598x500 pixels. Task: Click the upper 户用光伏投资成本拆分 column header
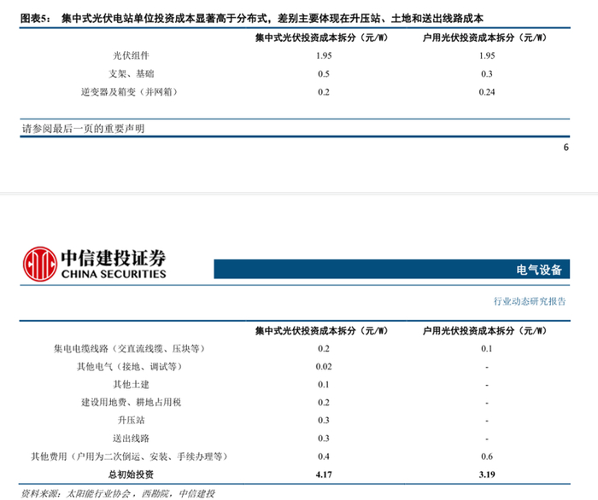[x=484, y=38]
